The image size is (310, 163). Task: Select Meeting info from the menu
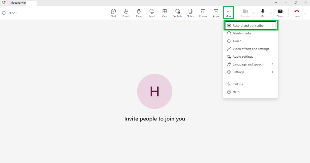pyautogui.click(x=251, y=33)
